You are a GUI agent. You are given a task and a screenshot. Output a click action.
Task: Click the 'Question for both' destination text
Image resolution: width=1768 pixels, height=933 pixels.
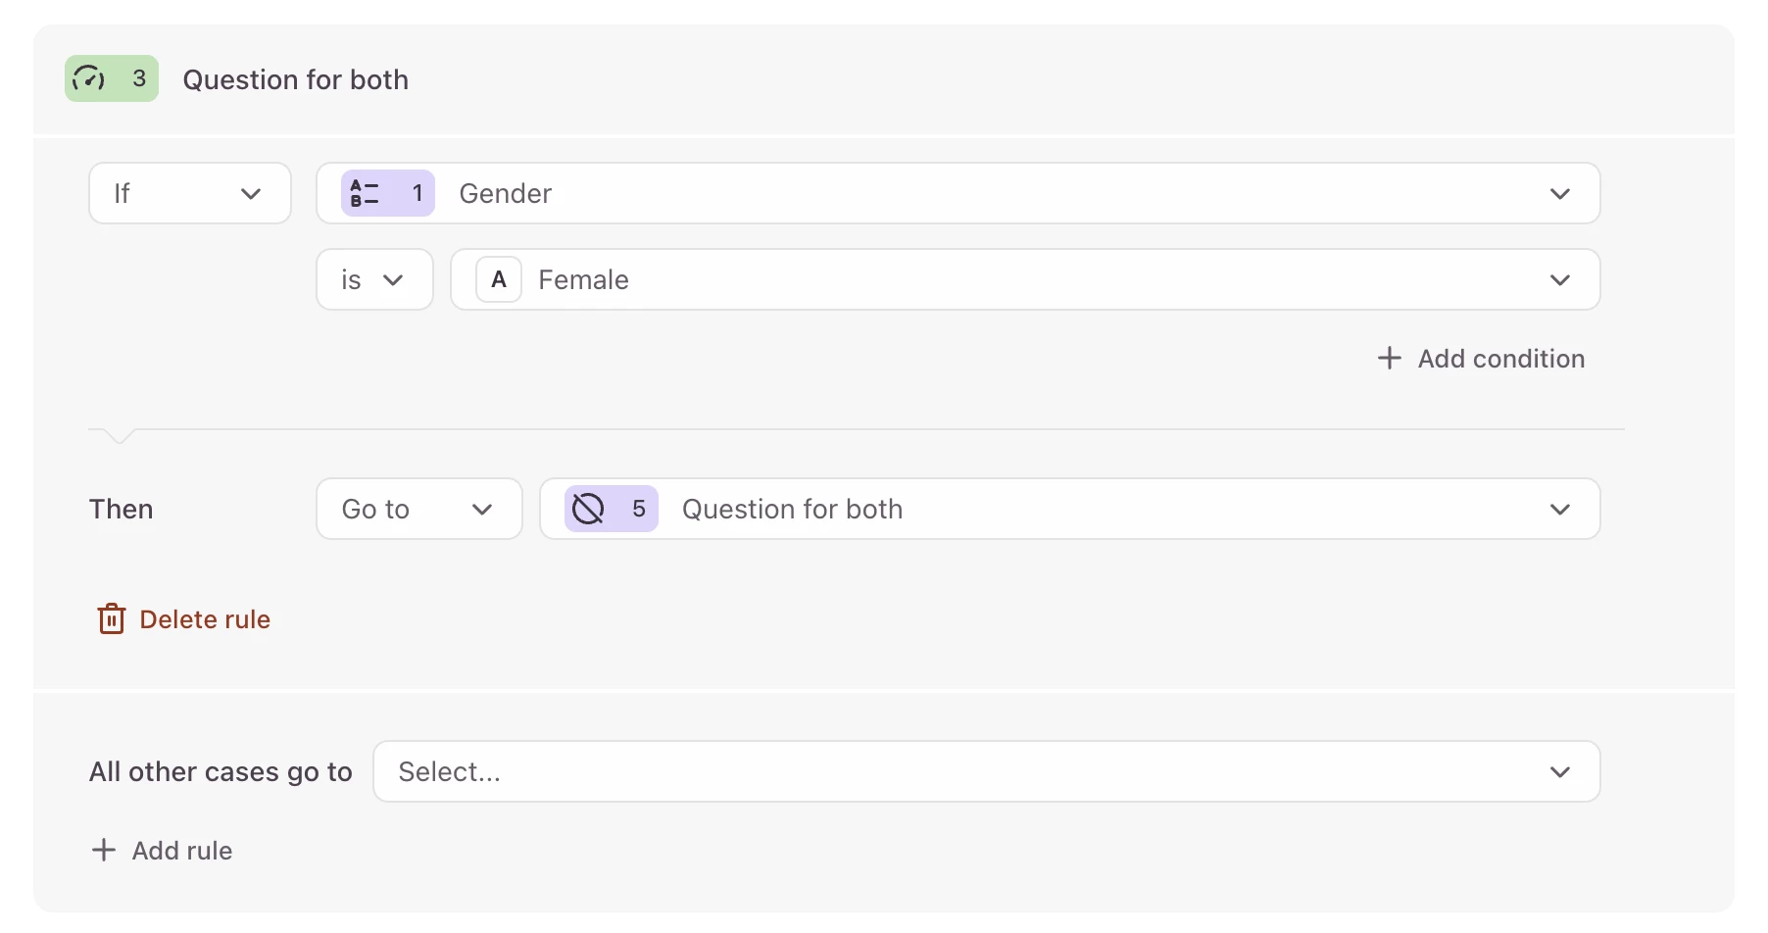pyautogui.click(x=792, y=509)
